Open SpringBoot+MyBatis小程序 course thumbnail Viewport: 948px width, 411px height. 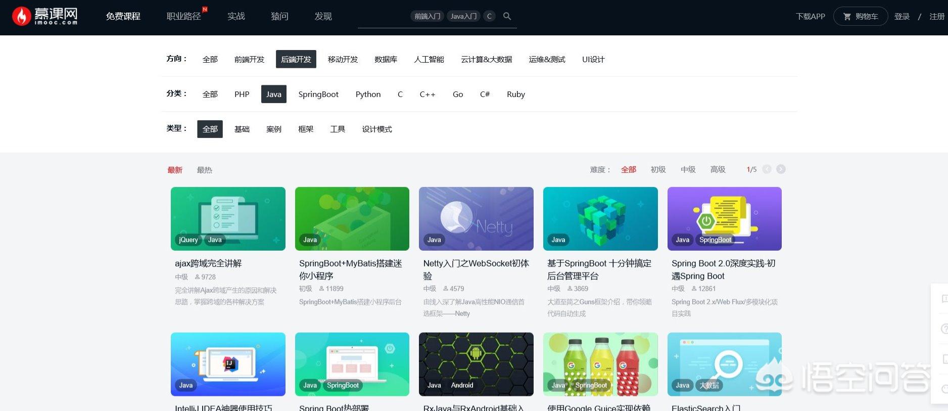[352, 218]
